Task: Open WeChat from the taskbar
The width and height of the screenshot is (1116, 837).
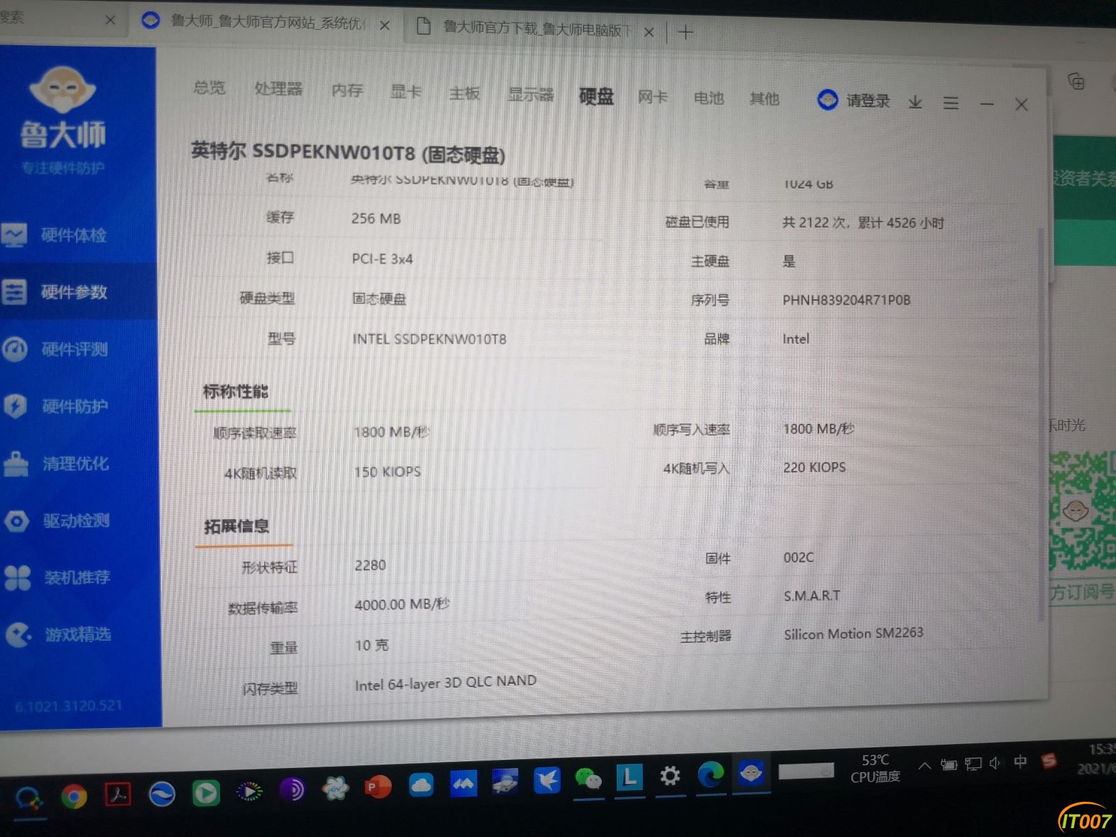Action: coord(588,780)
